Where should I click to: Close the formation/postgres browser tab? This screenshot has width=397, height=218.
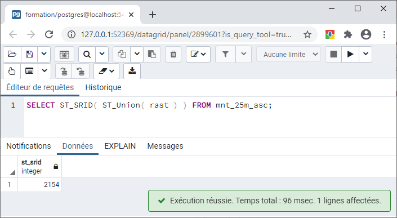click(131, 15)
